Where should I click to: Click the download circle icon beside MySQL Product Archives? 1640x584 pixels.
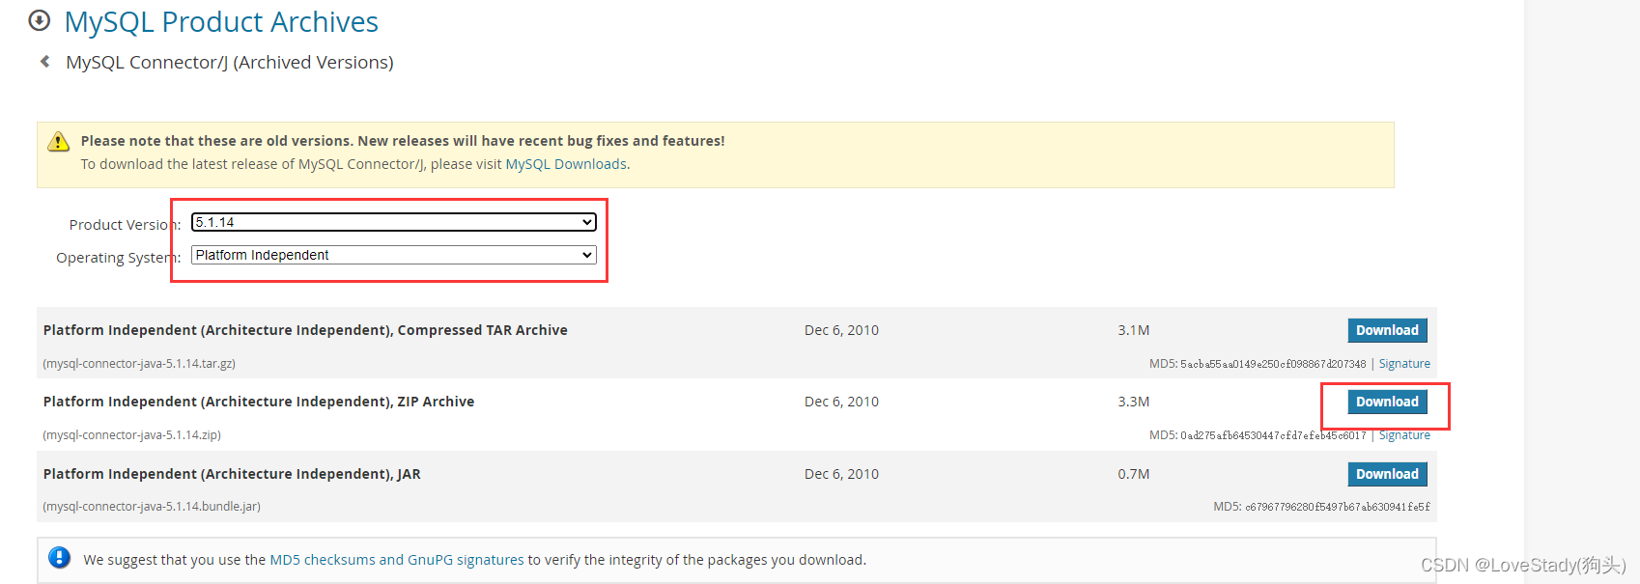coord(40,20)
